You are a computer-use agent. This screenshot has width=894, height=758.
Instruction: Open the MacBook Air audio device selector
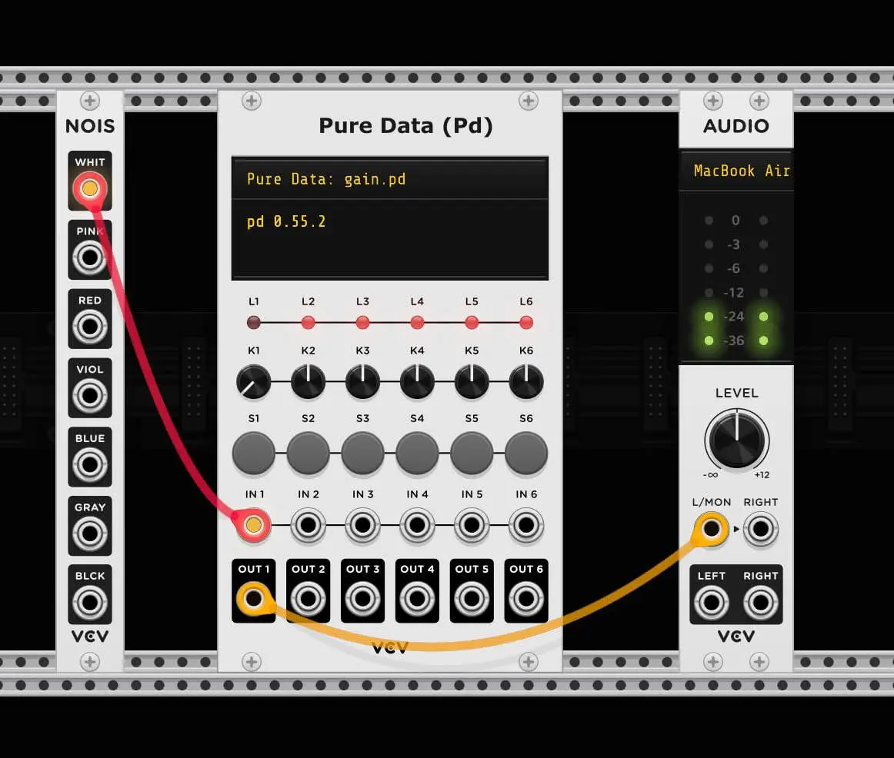tap(736, 171)
